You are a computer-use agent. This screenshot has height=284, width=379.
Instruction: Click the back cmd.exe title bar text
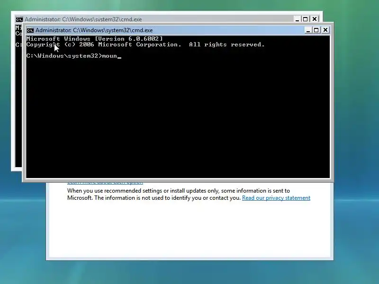tap(83, 19)
